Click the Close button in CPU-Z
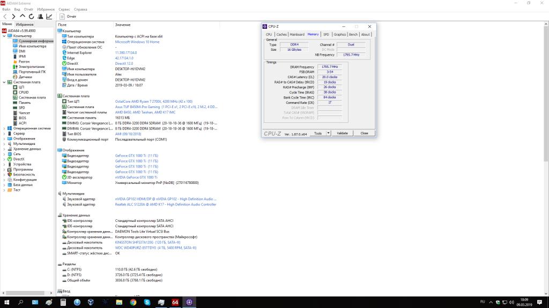Viewport: 549px width, 308px height. pyautogui.click(x=364, y=133)
